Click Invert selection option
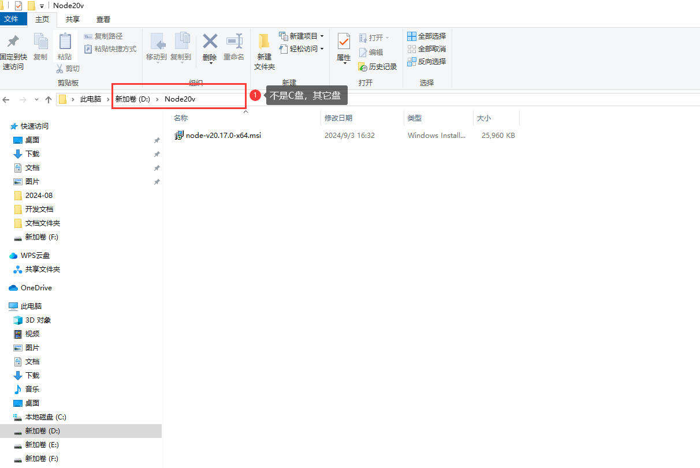The height and width of the screenshot is (468, 700). tap(427, 62)
